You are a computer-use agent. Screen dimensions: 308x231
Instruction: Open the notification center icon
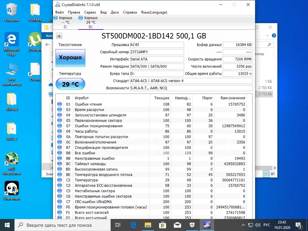(x=299, y=225)
